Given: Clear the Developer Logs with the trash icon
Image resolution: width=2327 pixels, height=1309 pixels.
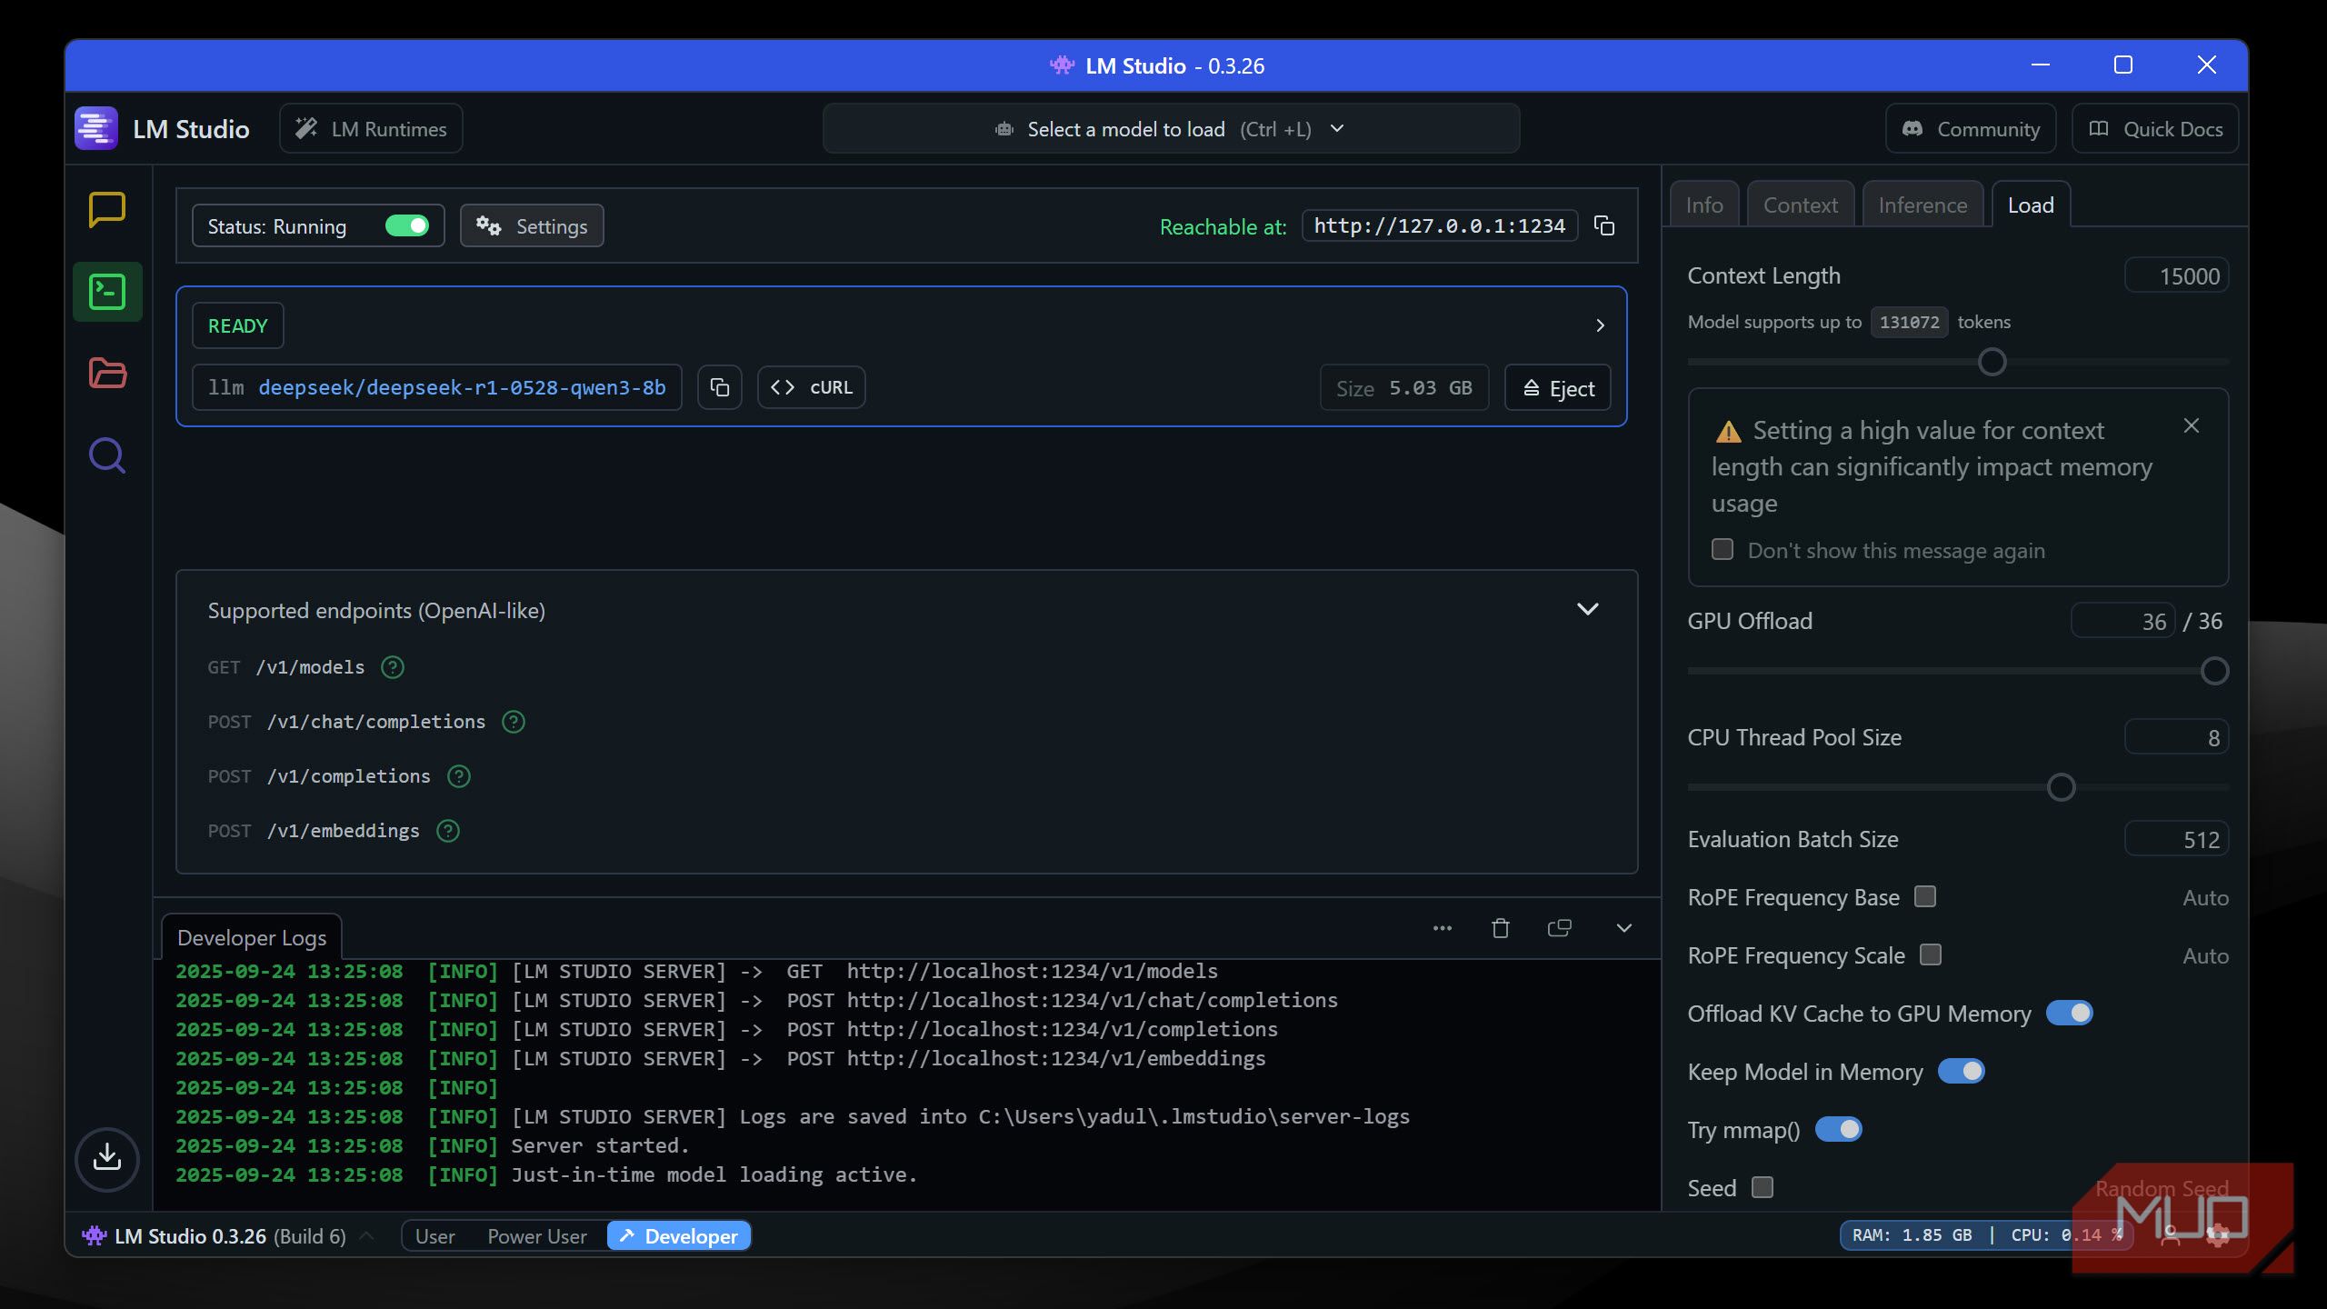Looking at the screenshot, I should pyautogui.click(x=1501, y=928).
